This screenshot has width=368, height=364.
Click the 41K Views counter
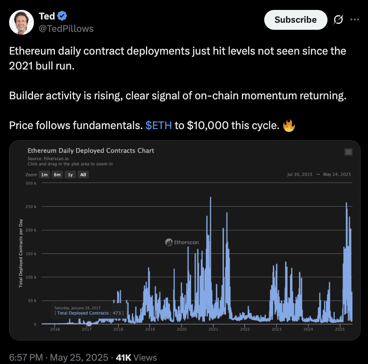click(x=136, y=357)
